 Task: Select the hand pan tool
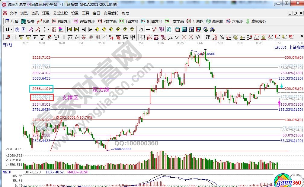141,29
